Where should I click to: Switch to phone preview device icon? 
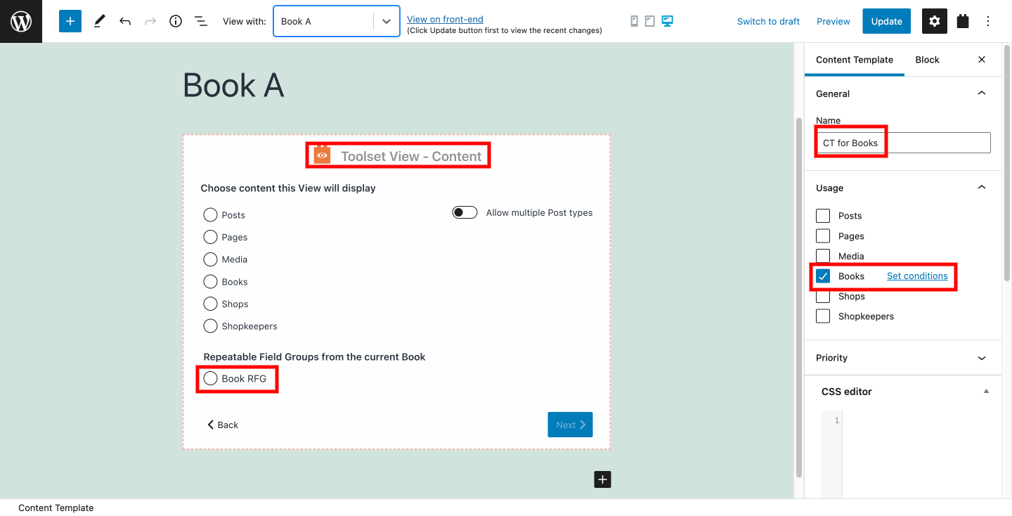635,21
